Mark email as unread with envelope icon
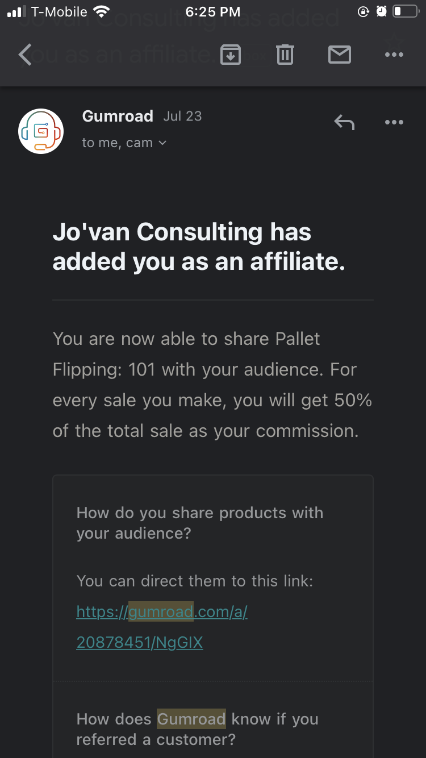 point(339,55)
